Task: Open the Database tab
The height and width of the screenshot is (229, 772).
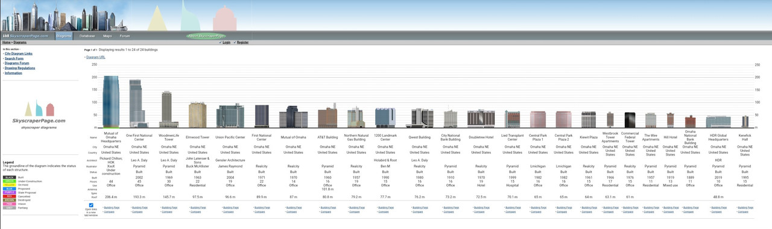Action: click(x=87, y=36)
